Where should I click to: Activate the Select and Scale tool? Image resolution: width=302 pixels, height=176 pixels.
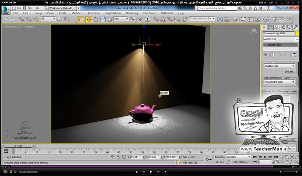pyautogui.click(x=103, y=20)
